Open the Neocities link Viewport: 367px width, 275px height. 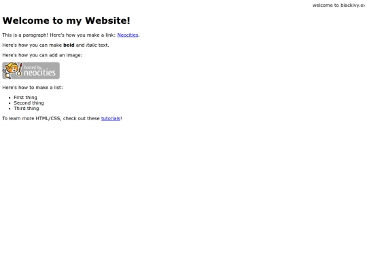point(128,35)
